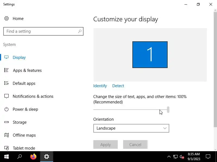Image resolution: width=217 pixels, height=162 pixels.
Task: Open the Home settings page
Action: tap(18, 18)
